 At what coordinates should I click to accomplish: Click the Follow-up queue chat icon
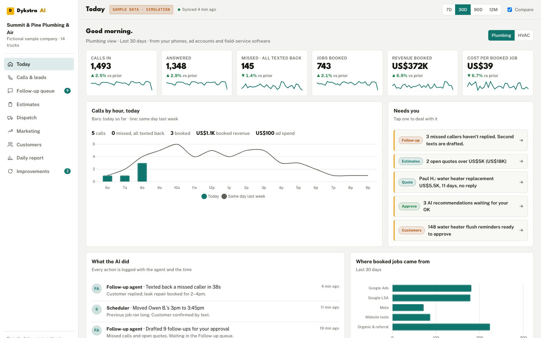10,91
